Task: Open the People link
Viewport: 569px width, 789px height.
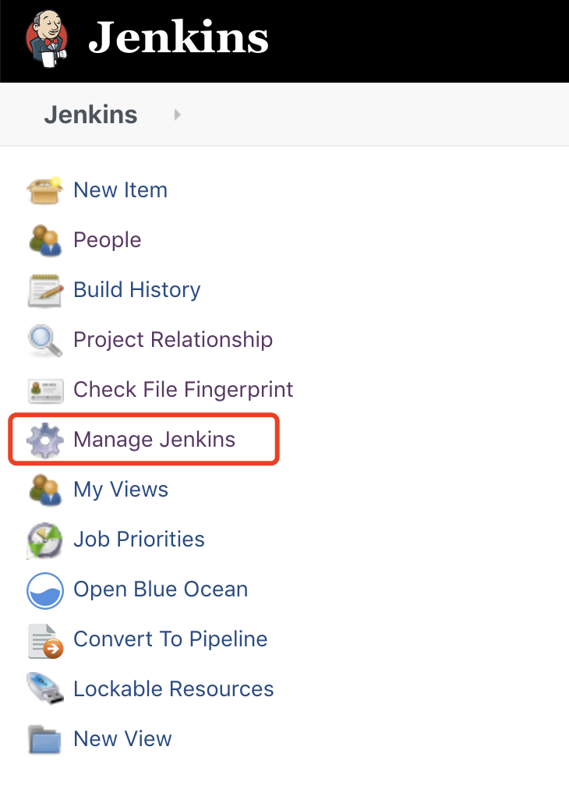Action: tap(107, 239)
